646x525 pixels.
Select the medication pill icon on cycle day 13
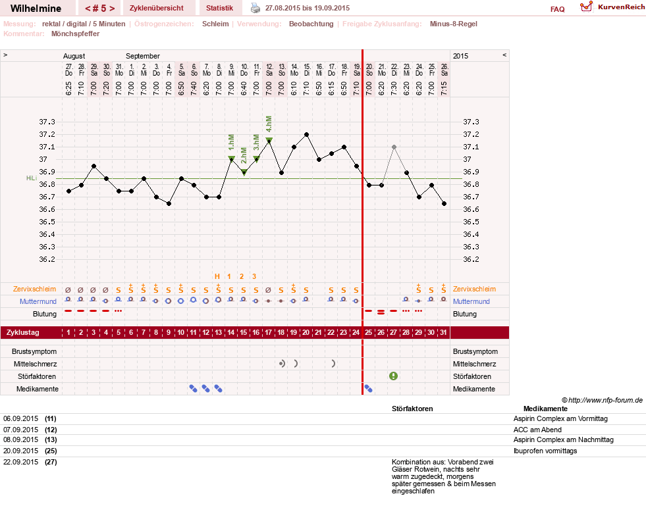coord(219,388)
